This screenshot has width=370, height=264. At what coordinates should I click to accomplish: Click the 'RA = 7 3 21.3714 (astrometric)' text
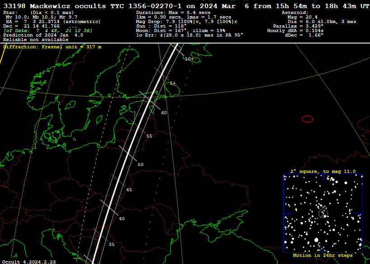click(53, 22)
